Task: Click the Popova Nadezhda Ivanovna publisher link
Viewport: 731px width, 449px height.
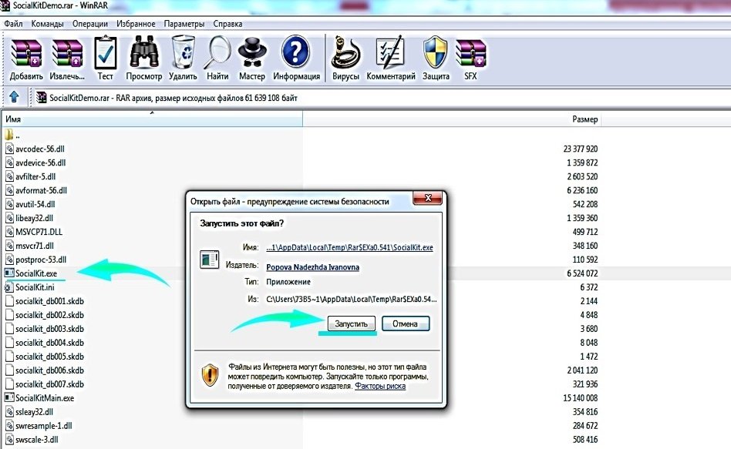Action: tap(312, 267)
